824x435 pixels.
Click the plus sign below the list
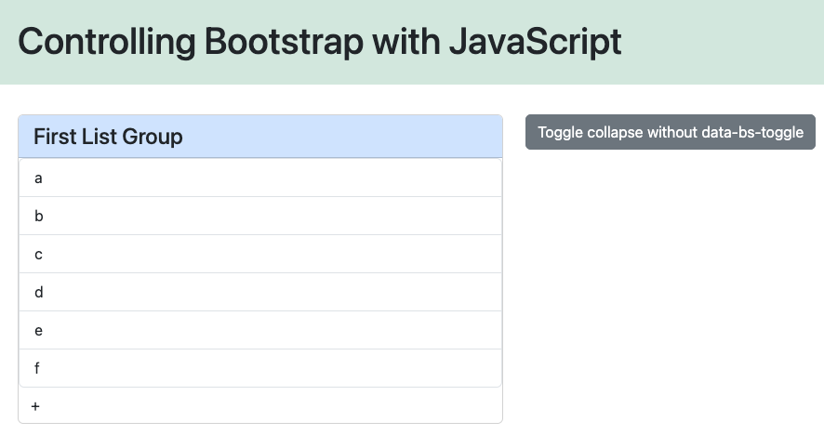(x=35, y=406)
